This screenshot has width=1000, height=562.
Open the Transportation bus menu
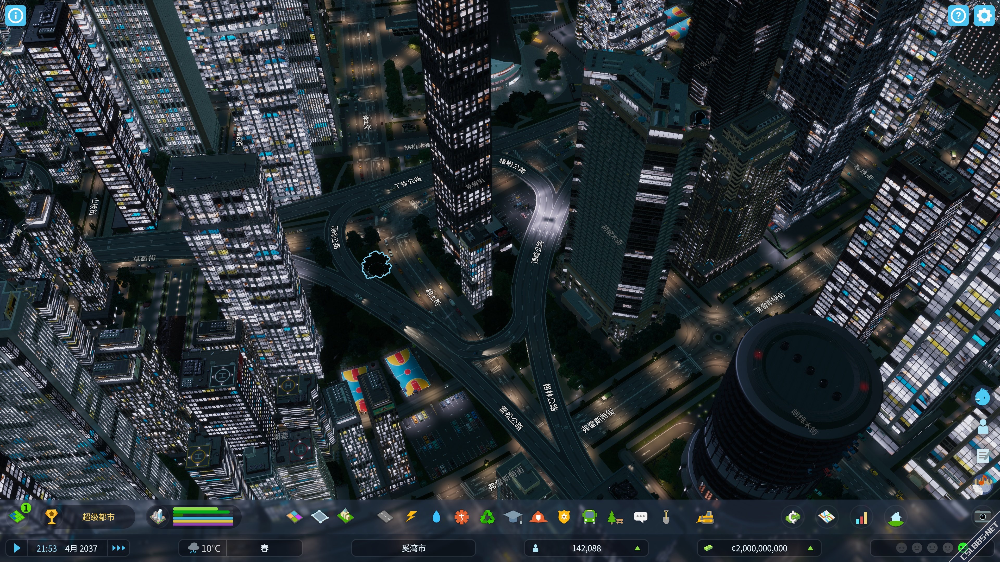click(589, 517)
